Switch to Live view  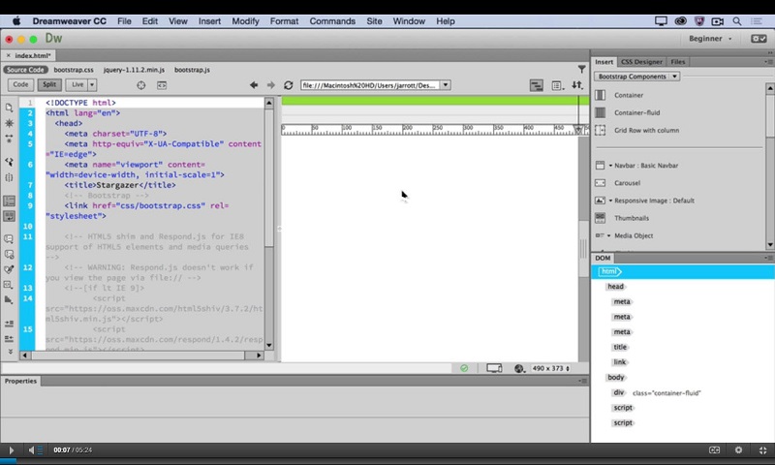click(x=77, y=84)
